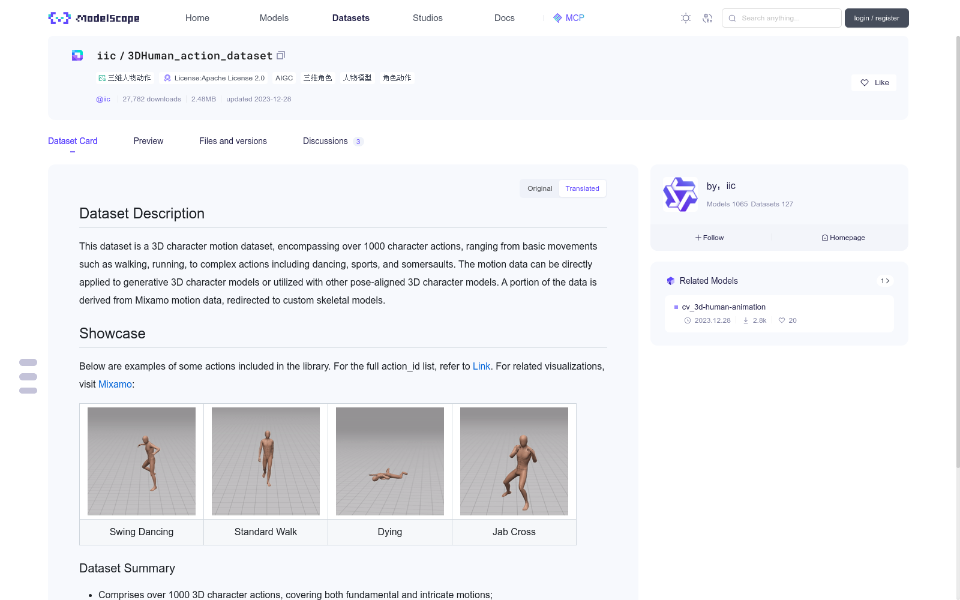Click the ModelScope logo
The image size is (960, 600).
tap(94, 18)
